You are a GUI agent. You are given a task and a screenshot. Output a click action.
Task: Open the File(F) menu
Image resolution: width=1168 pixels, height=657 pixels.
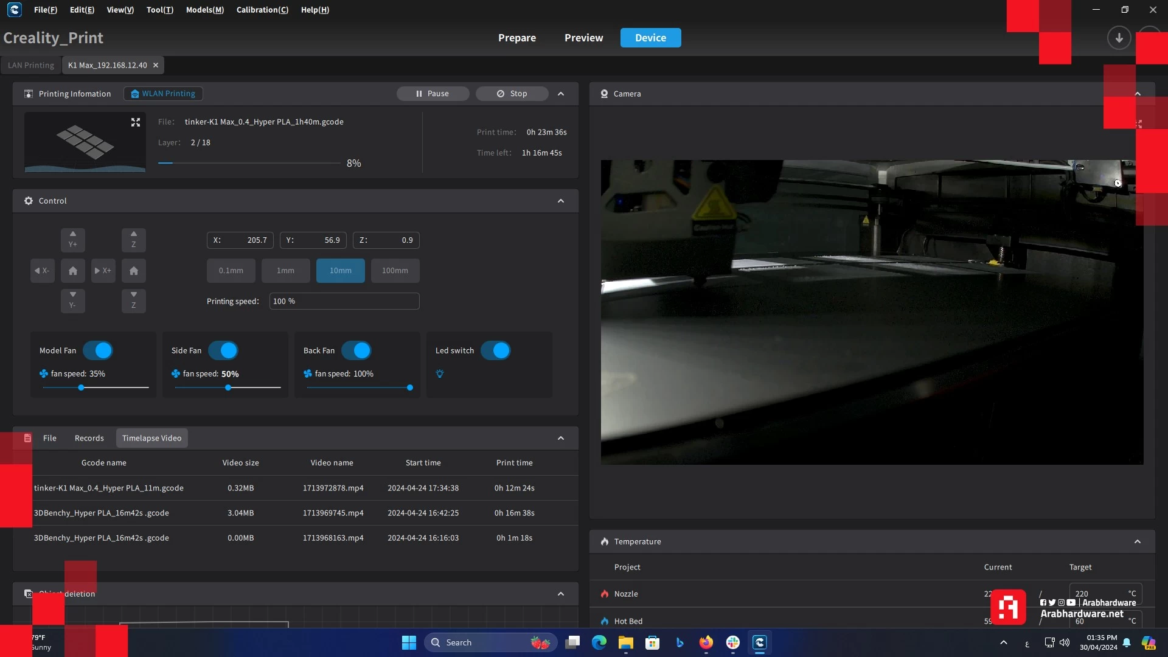(46, 10)
